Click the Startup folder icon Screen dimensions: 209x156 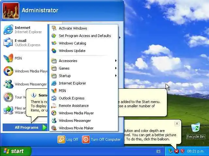(x=54, y=76)
